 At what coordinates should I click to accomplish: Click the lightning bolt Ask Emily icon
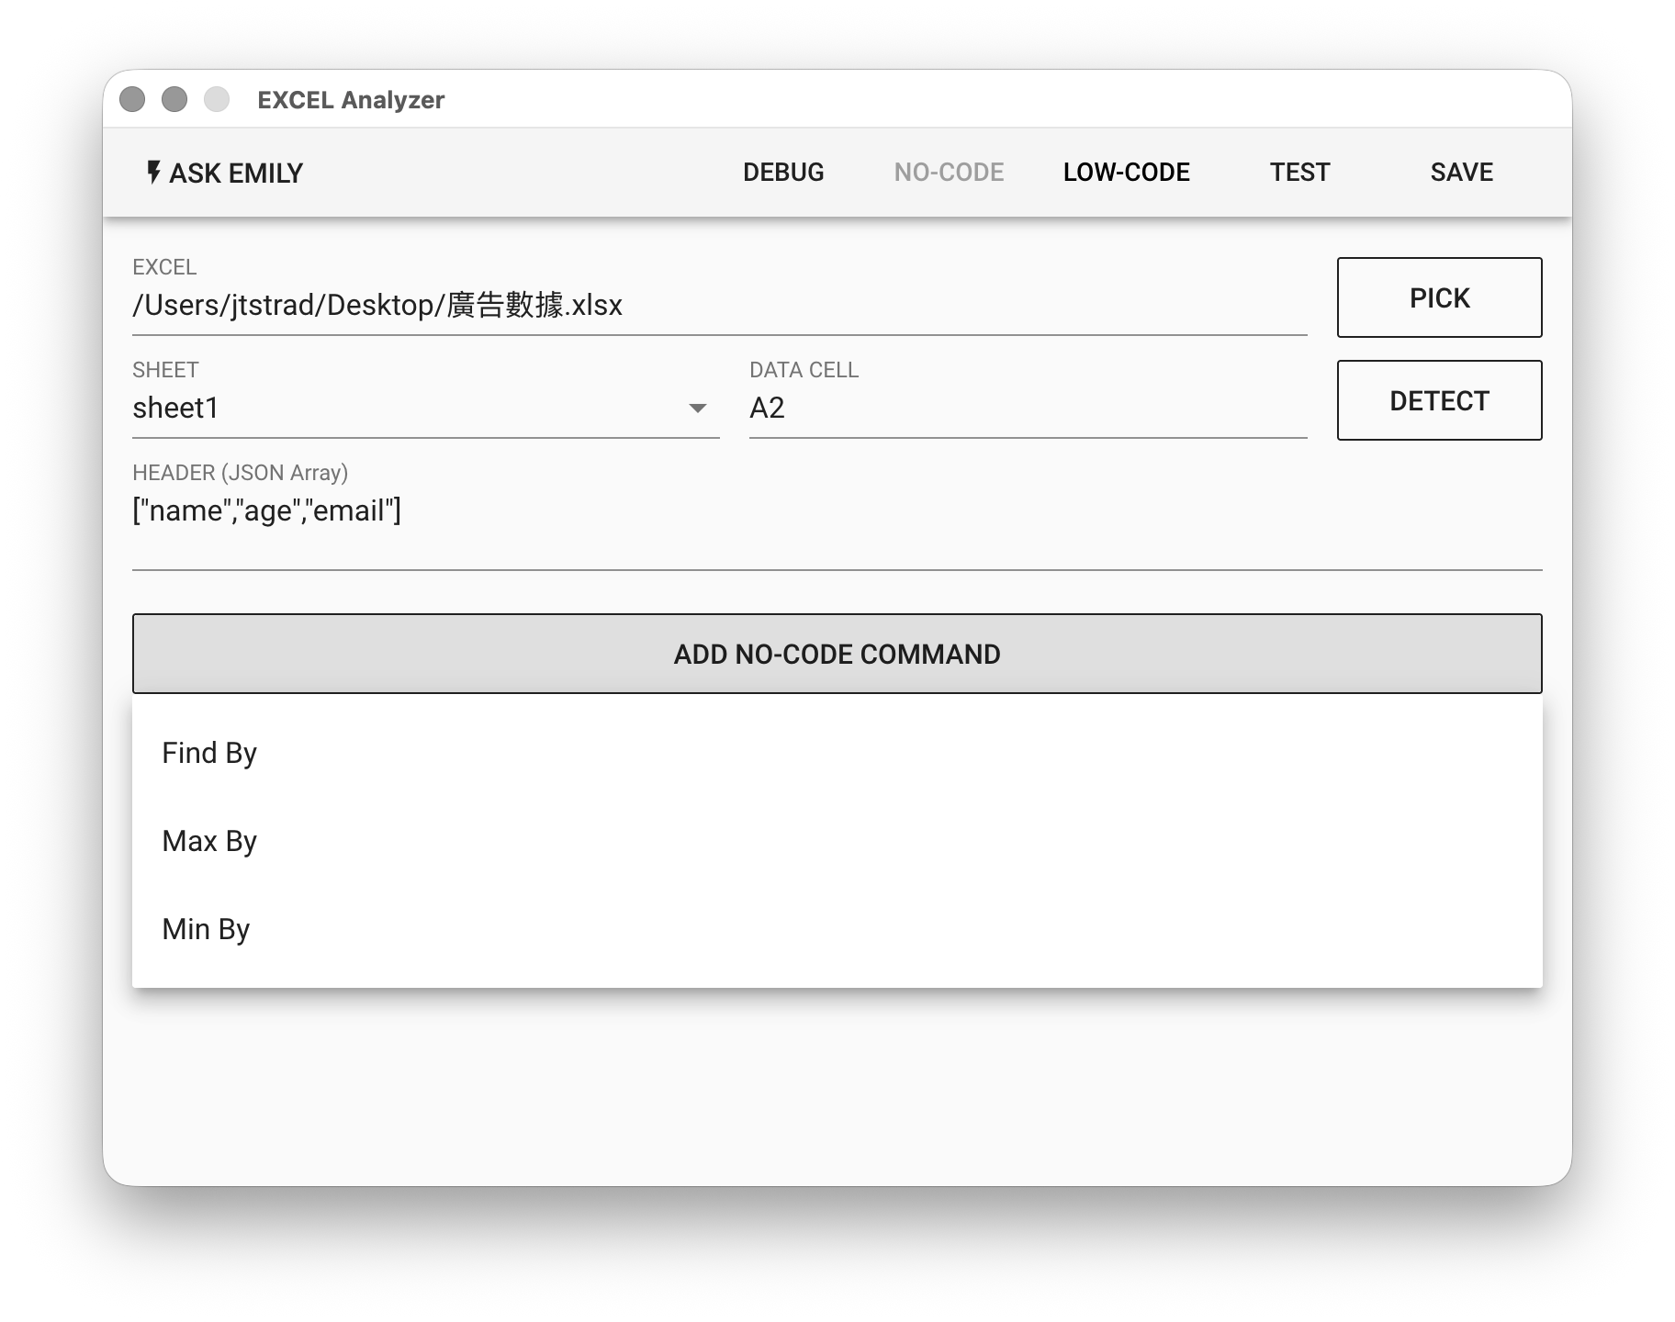(x=153, y=173)
